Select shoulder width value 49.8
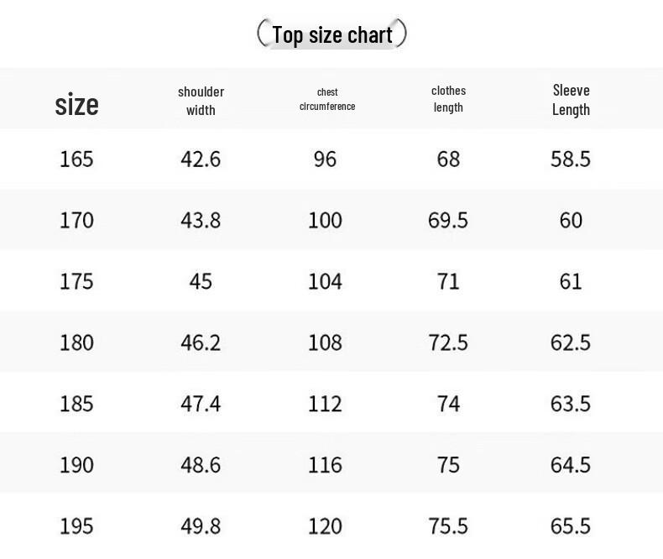 coord(201,526)
